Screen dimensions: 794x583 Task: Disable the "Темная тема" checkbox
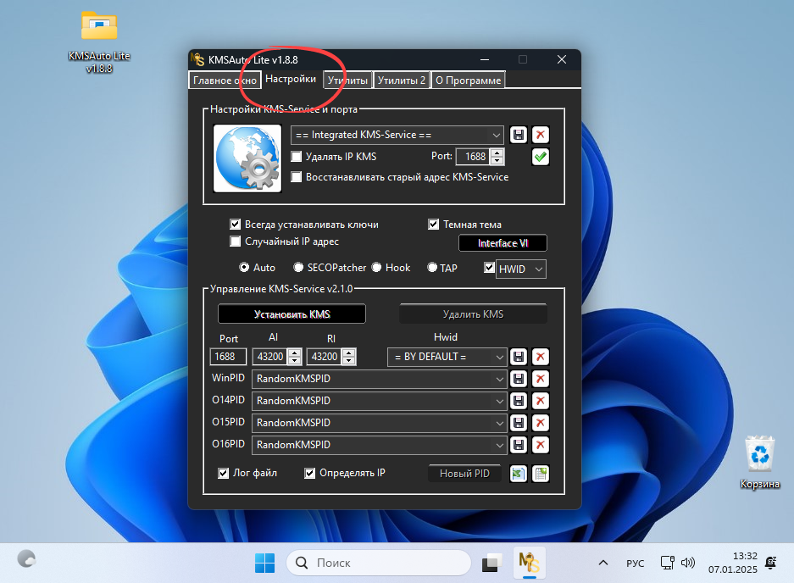[432, 224]
